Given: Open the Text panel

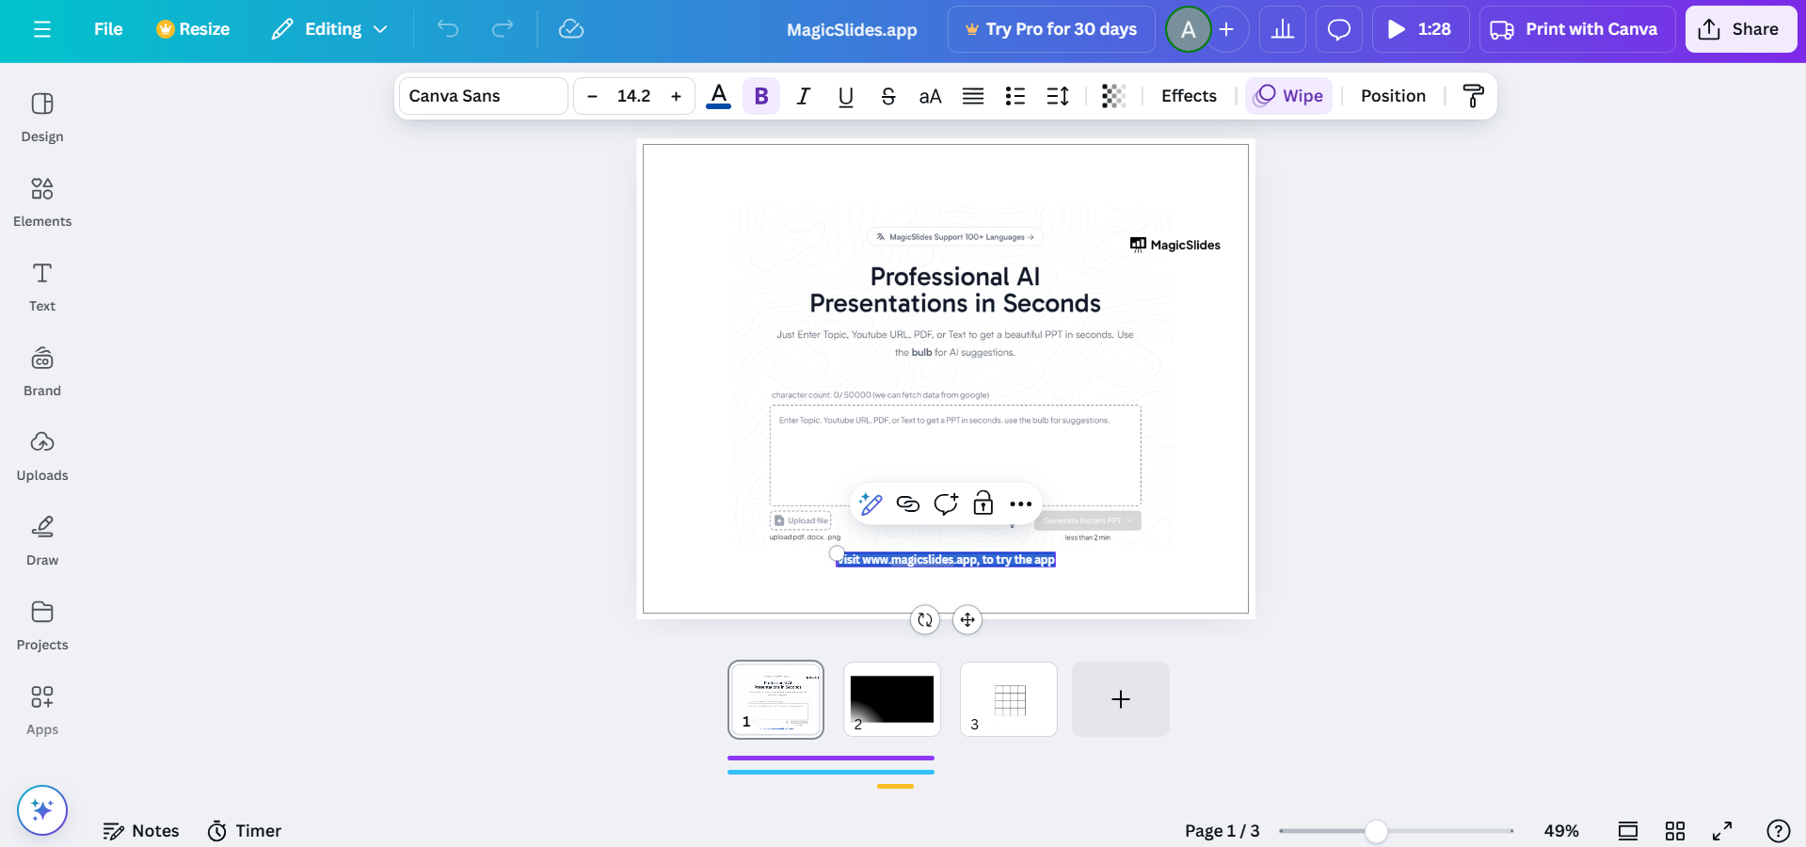Looking at the screenshot, I should click(42, 286).
